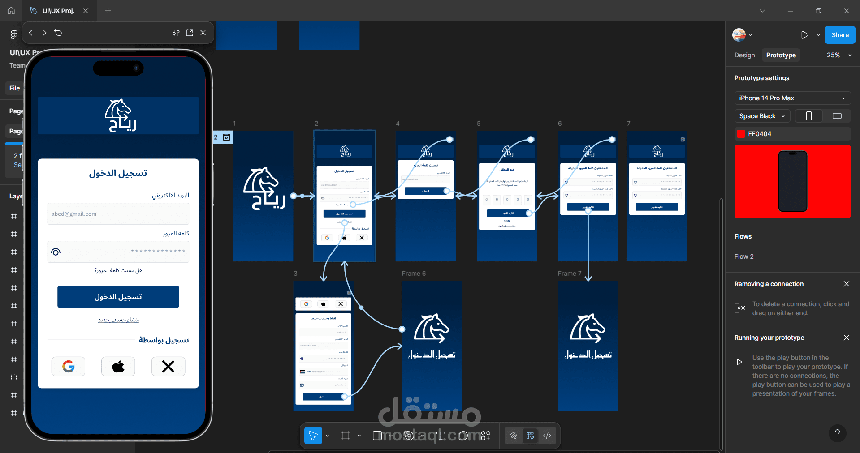Image resolution: width=860 pixels, height=453 pixels.
Task: Go forward in the prototype preview
Action: 44,33
